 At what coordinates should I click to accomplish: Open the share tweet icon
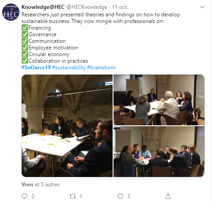point(168,196)
